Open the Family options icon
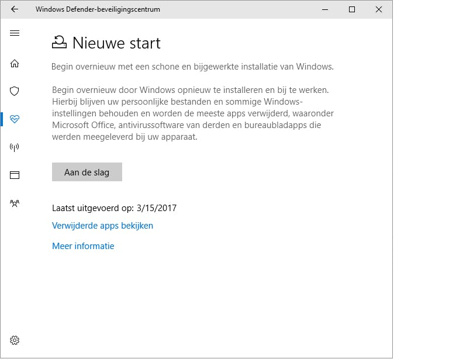Image resolution: width=449 pixels, height=359 pixels. click(x=15, y=203)
